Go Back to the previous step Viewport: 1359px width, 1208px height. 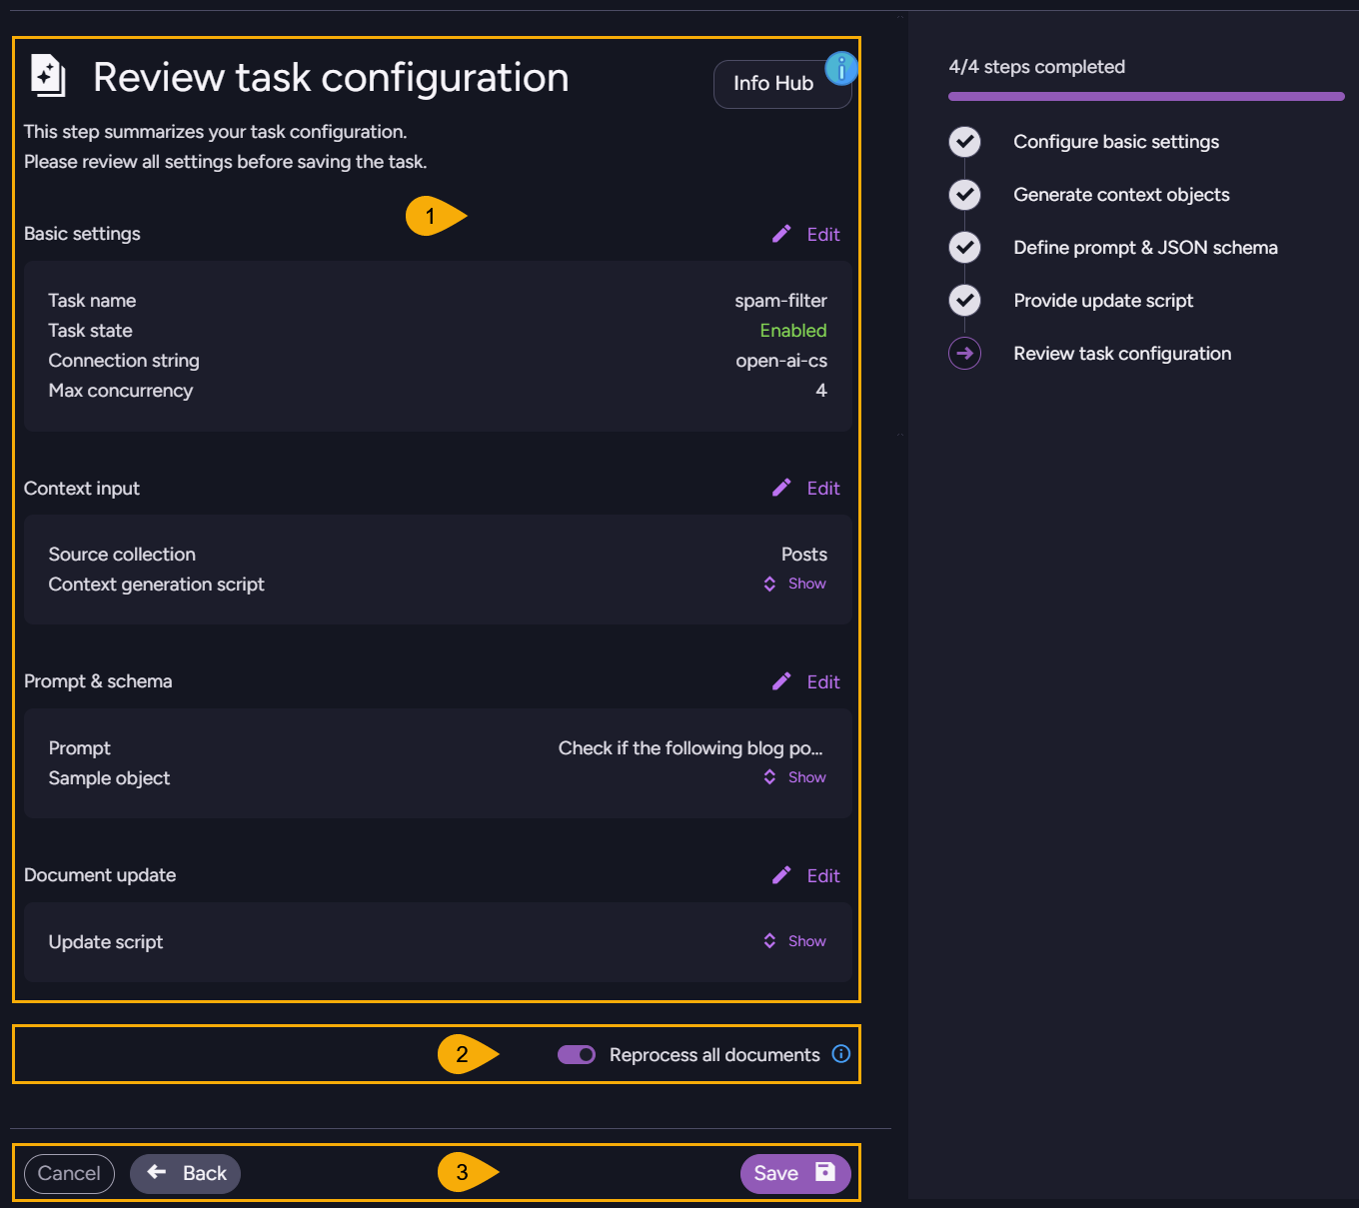click(185, 1173)
